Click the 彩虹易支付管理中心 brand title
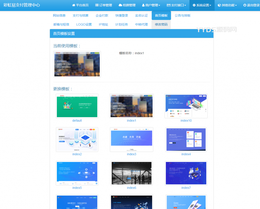The width and height of the screenshot is (260, 209). (22, 5)
